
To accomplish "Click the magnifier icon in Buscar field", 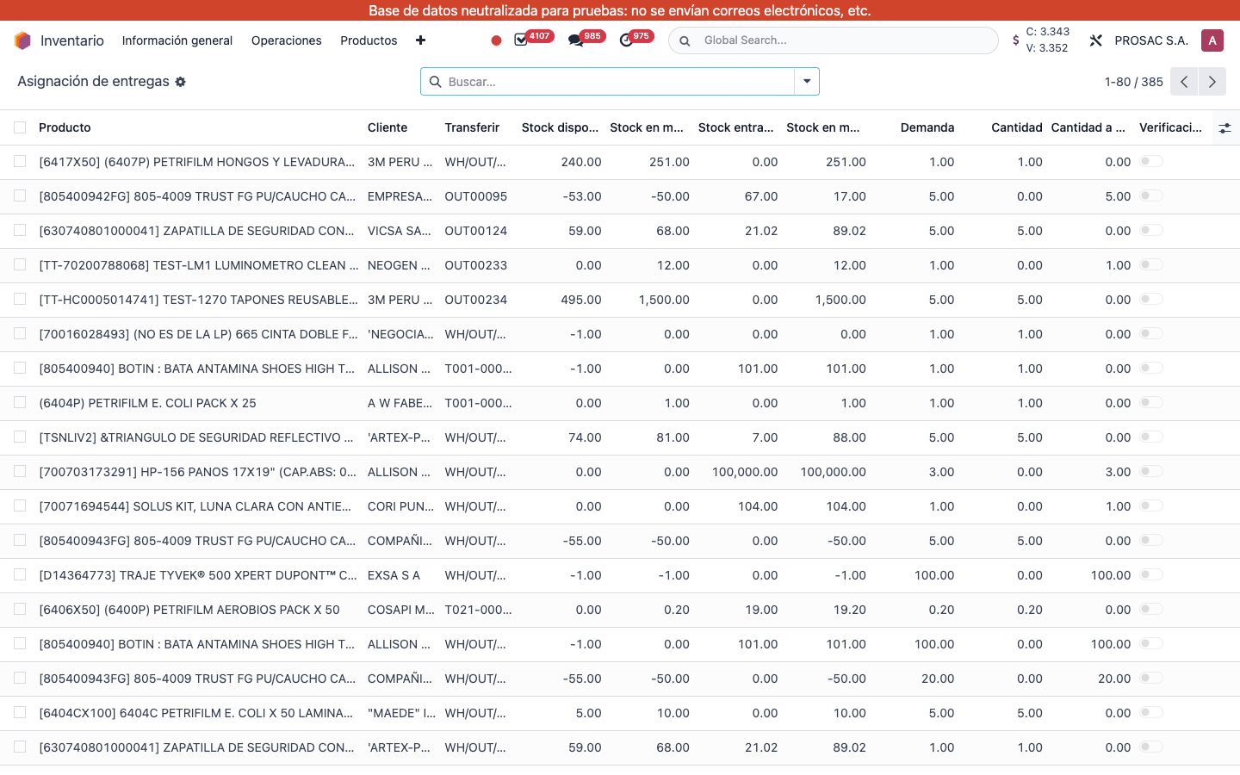I will pyautogui.click(x=436, y=82).
